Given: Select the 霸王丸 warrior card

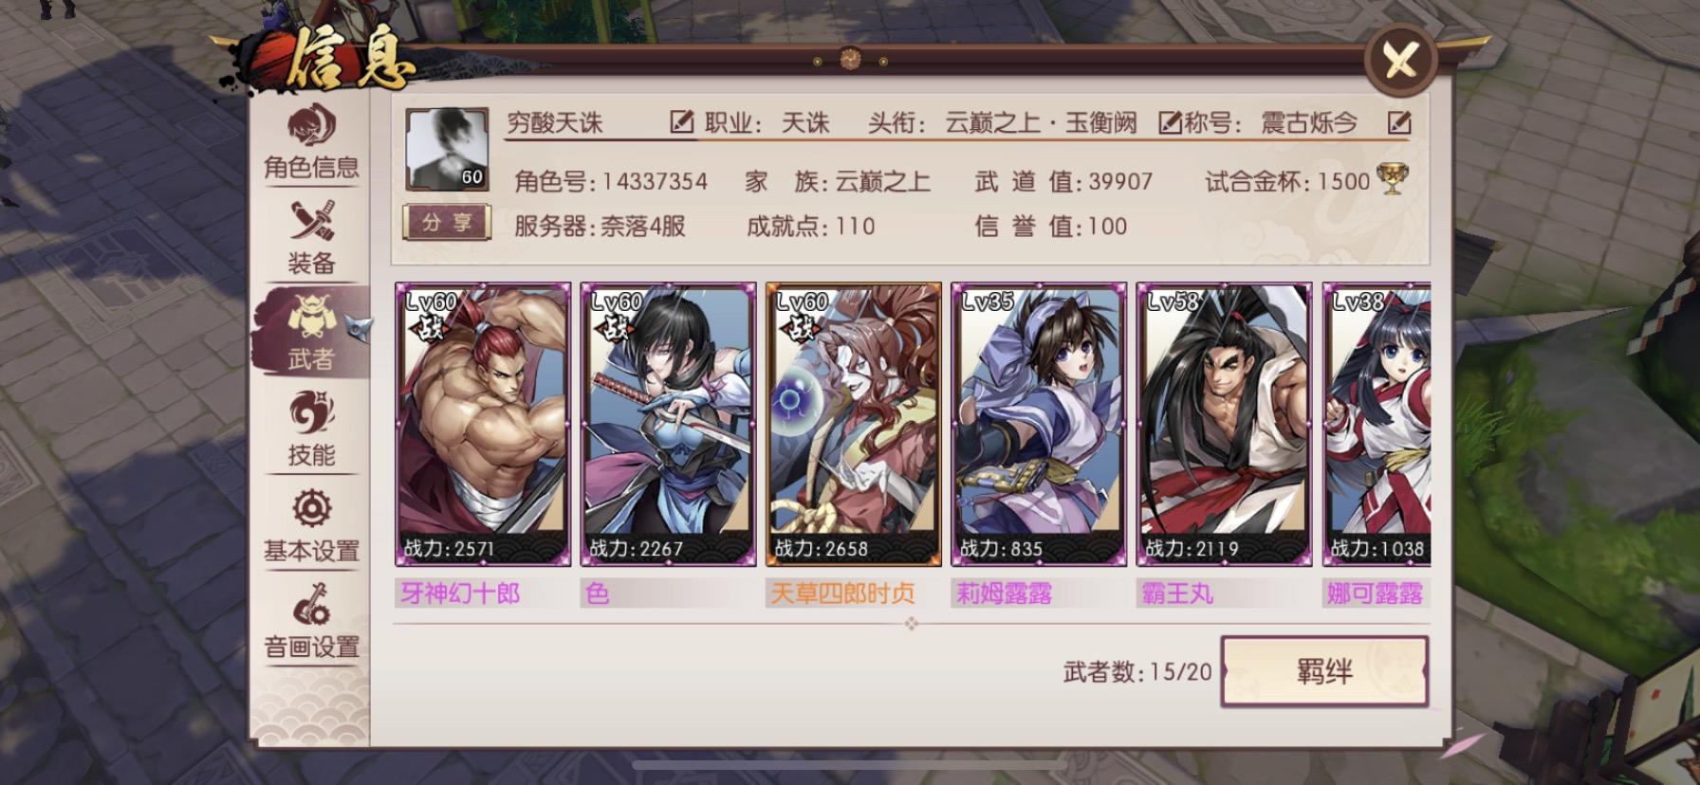Looking at the screenshot, I should coord(1224,425).
